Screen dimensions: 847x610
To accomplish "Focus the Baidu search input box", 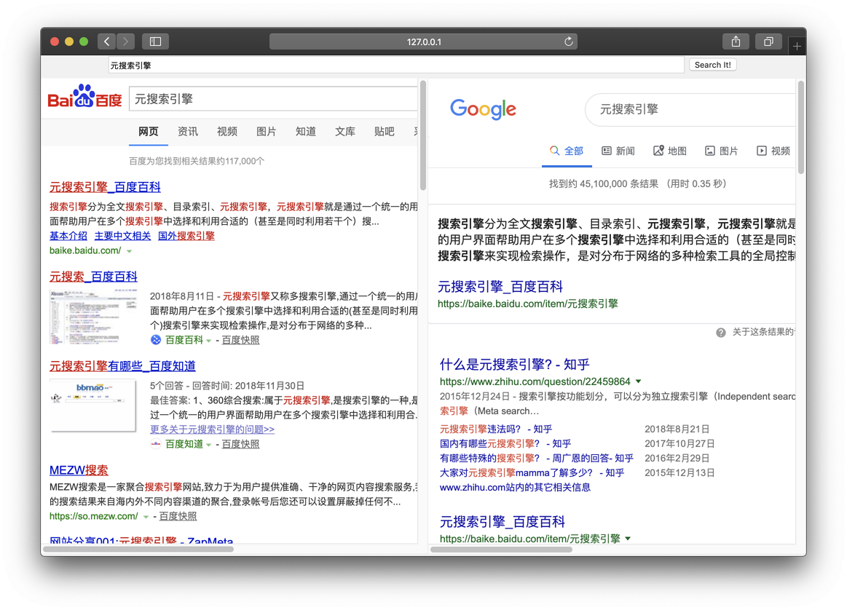I will point(273,99).
